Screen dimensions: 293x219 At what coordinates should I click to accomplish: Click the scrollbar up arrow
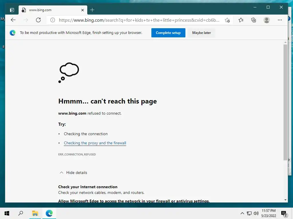point(285,42)
